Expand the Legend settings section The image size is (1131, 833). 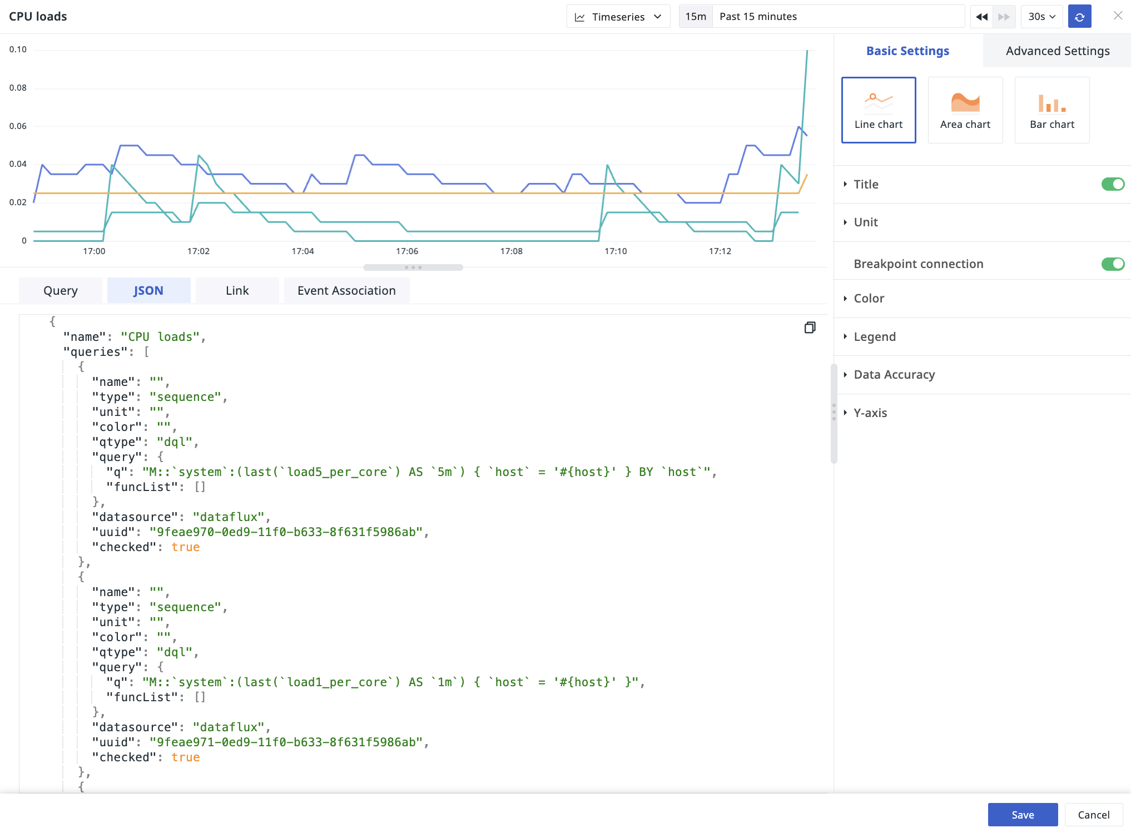[x=874, y=336]
